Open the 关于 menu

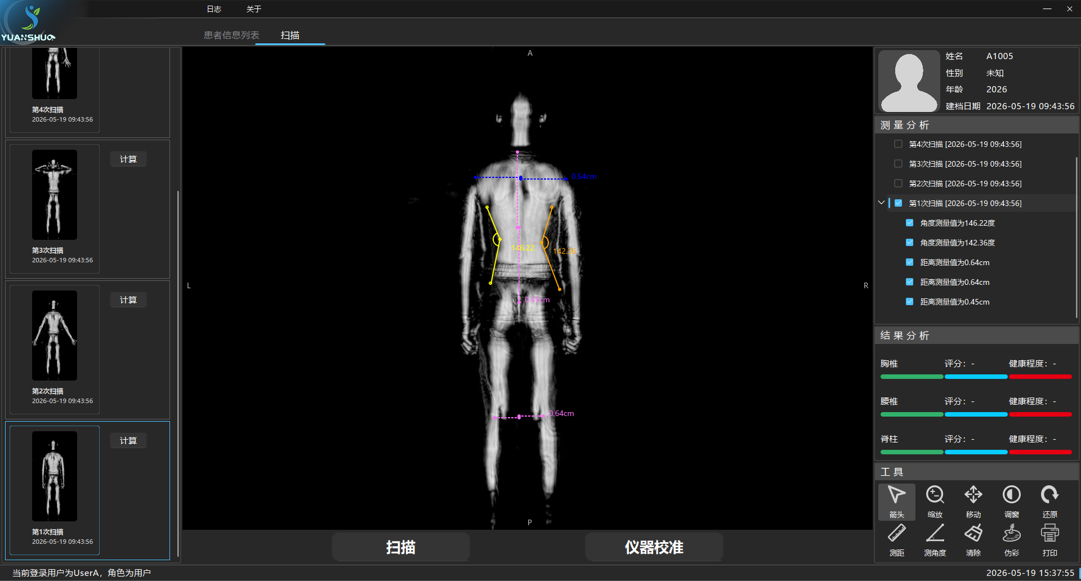pyautogui.click(x=254, y=9)
